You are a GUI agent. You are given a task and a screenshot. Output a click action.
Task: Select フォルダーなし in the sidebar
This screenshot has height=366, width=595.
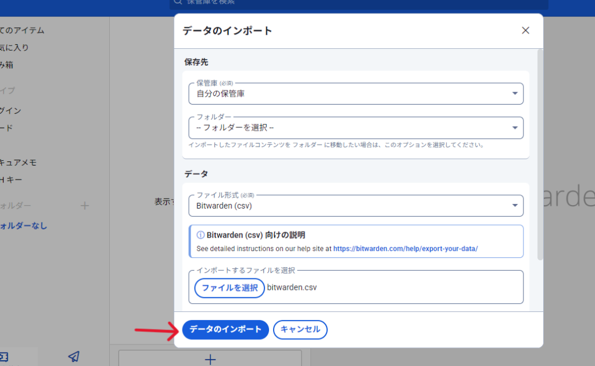tap(23, 225)
